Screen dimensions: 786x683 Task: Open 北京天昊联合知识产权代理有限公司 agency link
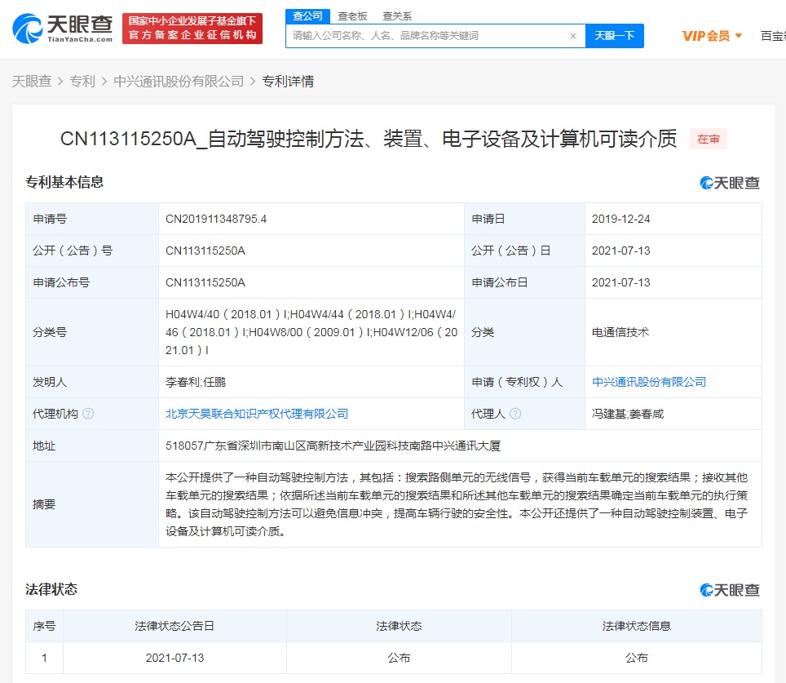click(x=256, y=414)
